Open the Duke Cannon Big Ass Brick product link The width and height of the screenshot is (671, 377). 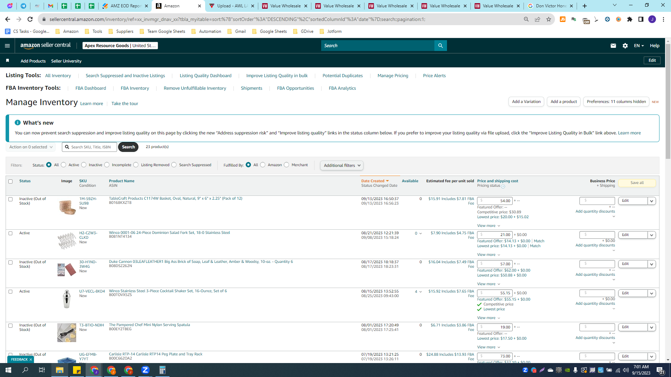(201, 261)
